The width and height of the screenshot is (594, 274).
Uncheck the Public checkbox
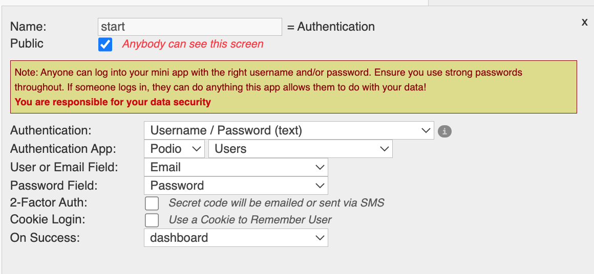105,44
